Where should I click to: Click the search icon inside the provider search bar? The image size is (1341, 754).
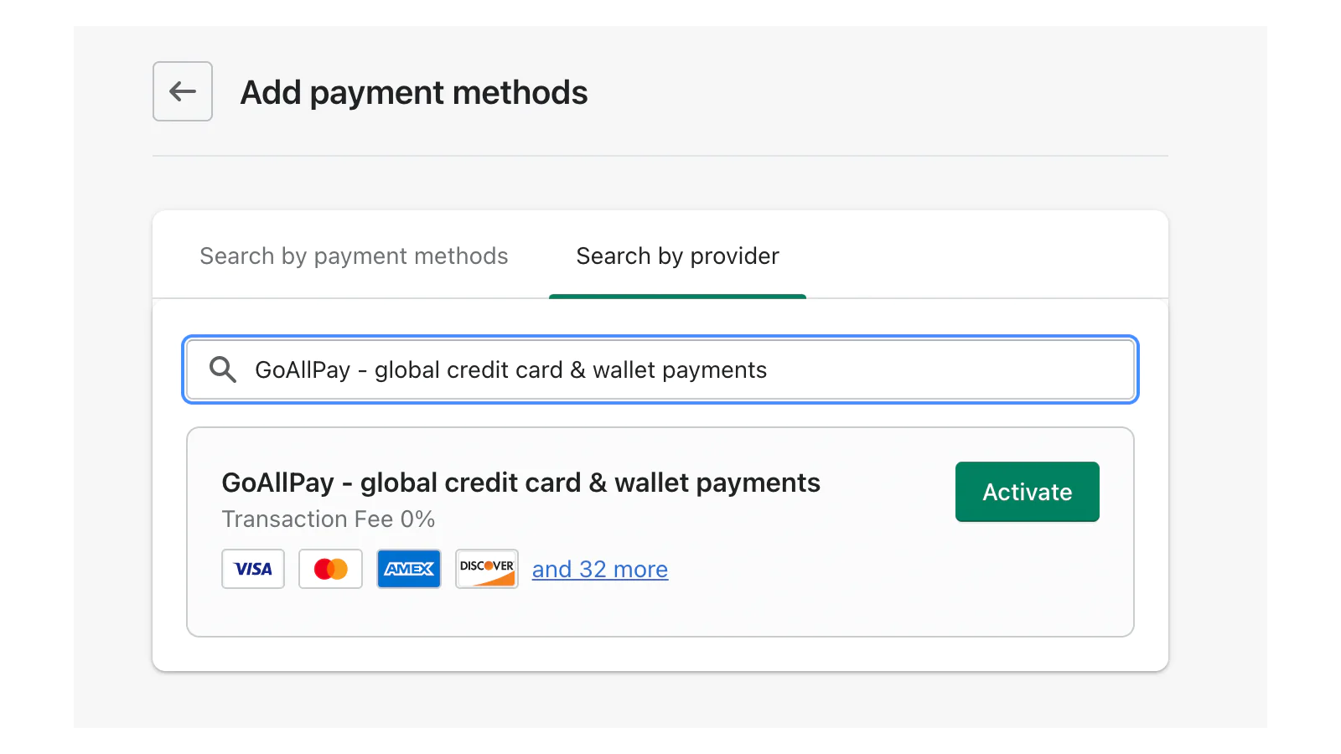[222, 369]
